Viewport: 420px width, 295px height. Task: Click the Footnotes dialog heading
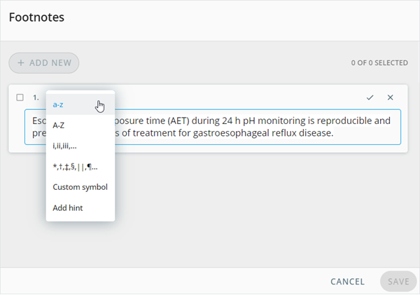(36, 17)
